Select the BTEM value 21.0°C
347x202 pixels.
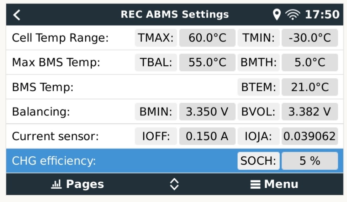tap(309, 87)
